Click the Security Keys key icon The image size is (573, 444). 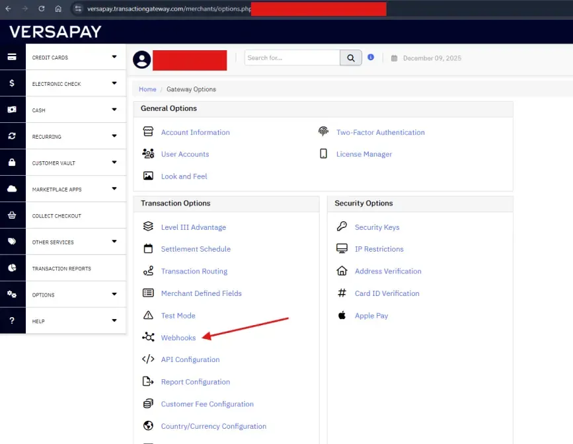tap(341, 227)
